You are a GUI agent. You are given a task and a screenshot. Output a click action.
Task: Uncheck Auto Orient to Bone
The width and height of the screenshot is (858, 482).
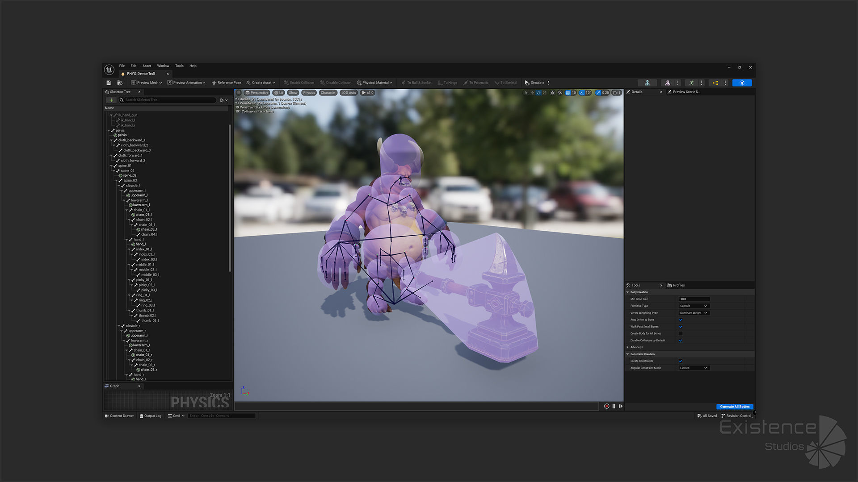[x=681, y=320]
